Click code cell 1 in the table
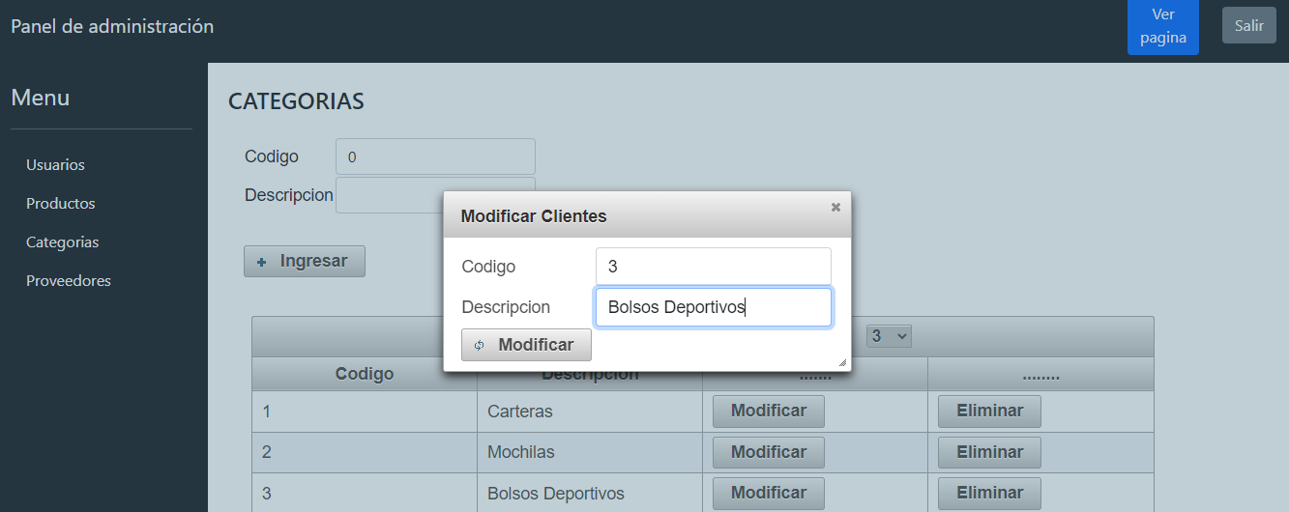 [365, 412]
